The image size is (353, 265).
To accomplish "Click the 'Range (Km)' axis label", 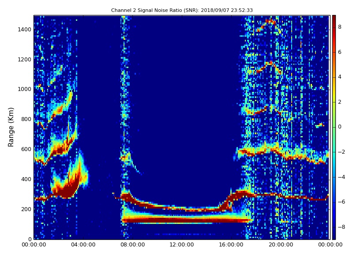I will (x=11, y=127).
